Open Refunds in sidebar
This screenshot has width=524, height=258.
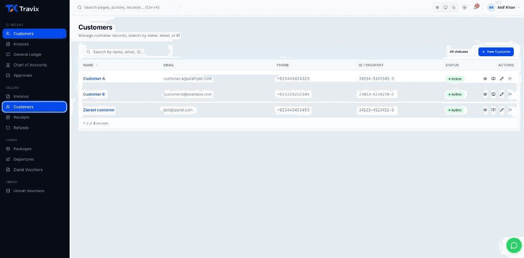click(34, 128)
